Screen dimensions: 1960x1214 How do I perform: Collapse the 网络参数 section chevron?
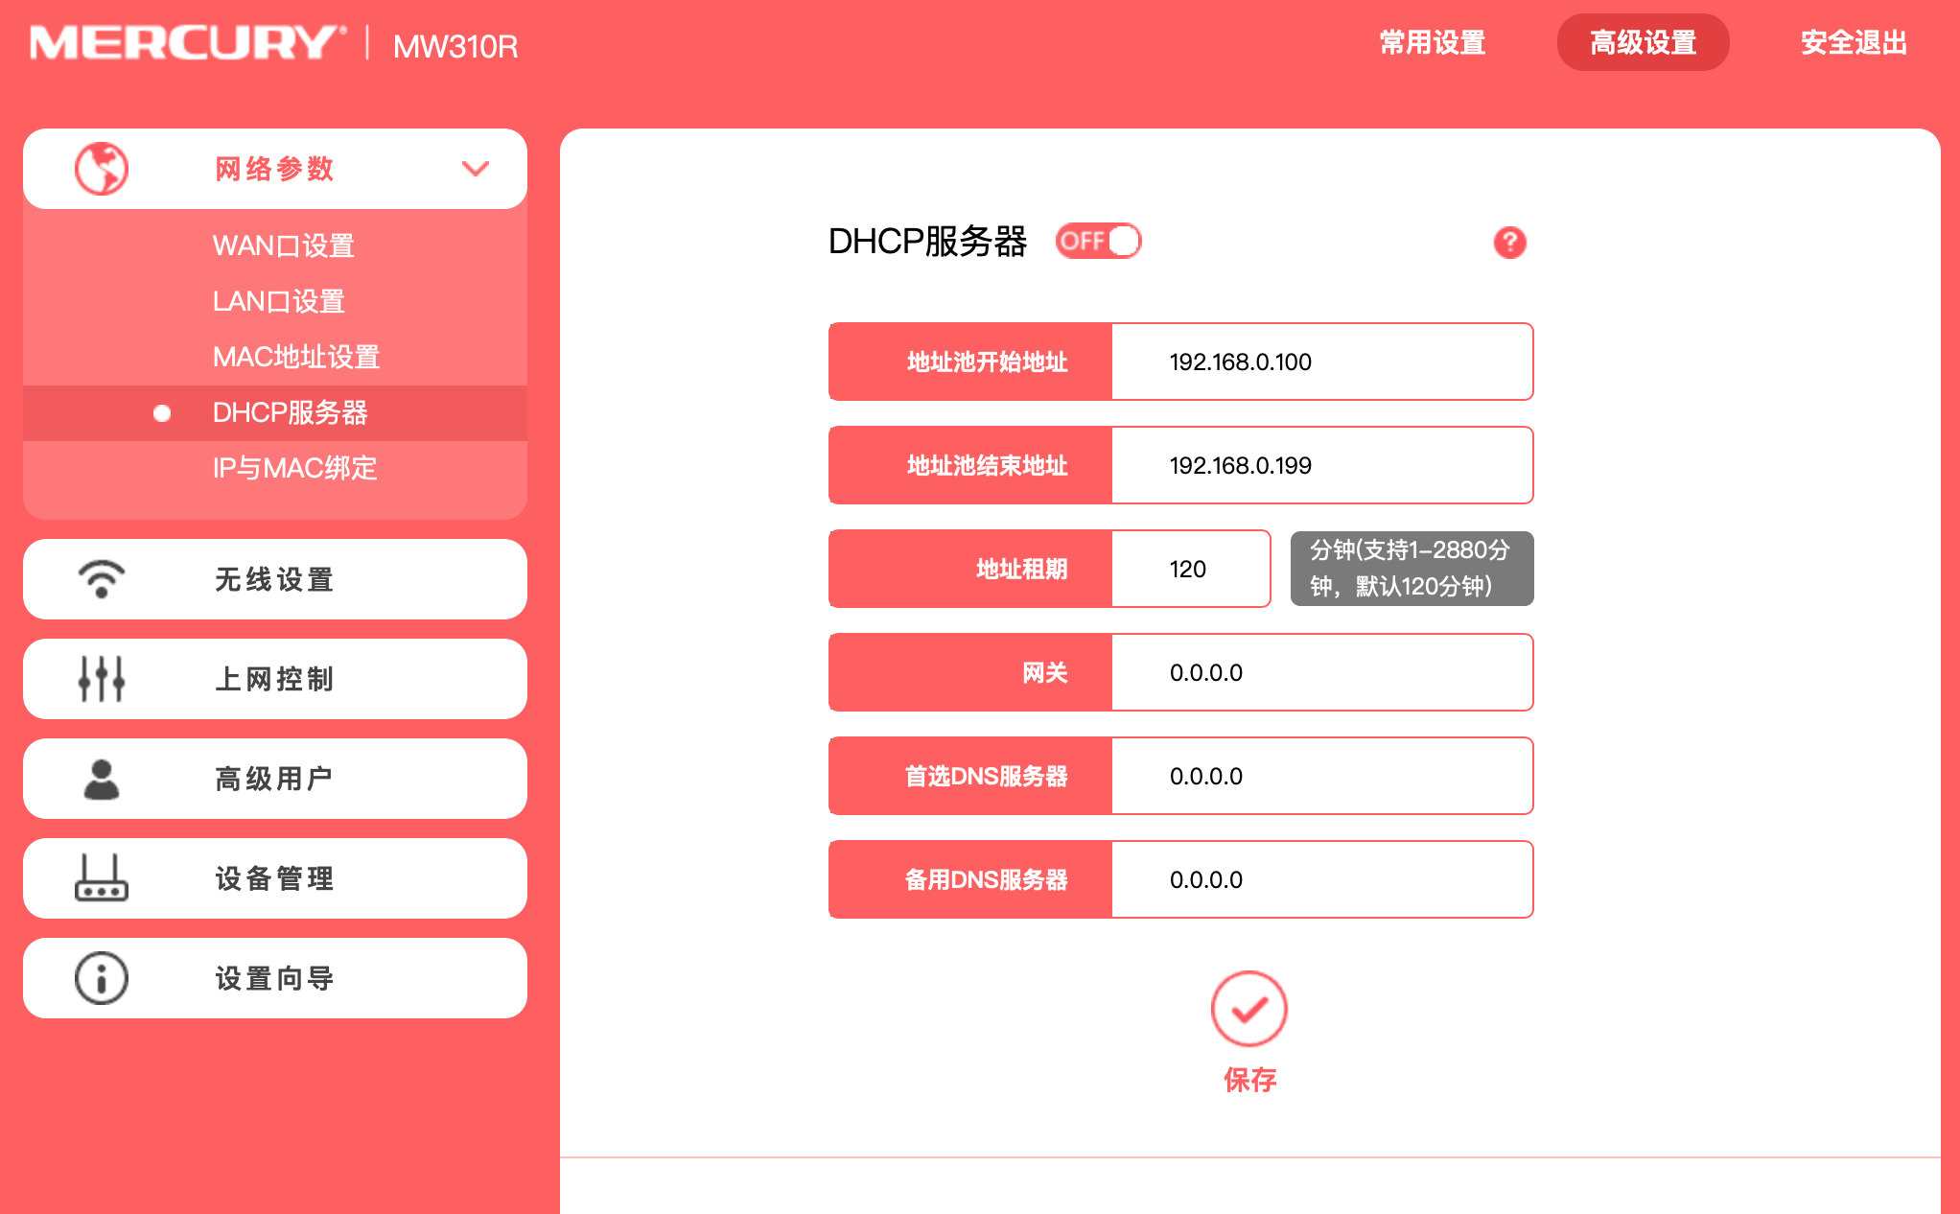pyautogui.click(x=475, y=169)
